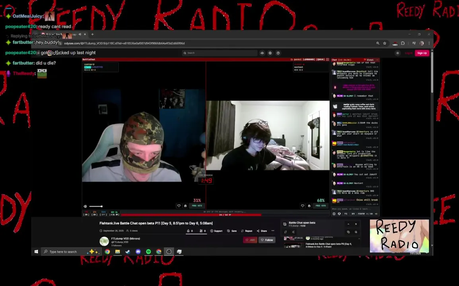Image resolution: width=459 pixels, height=286 pixels.
Task: Launch Steam from the taskbar
Action: coord(128,251)
